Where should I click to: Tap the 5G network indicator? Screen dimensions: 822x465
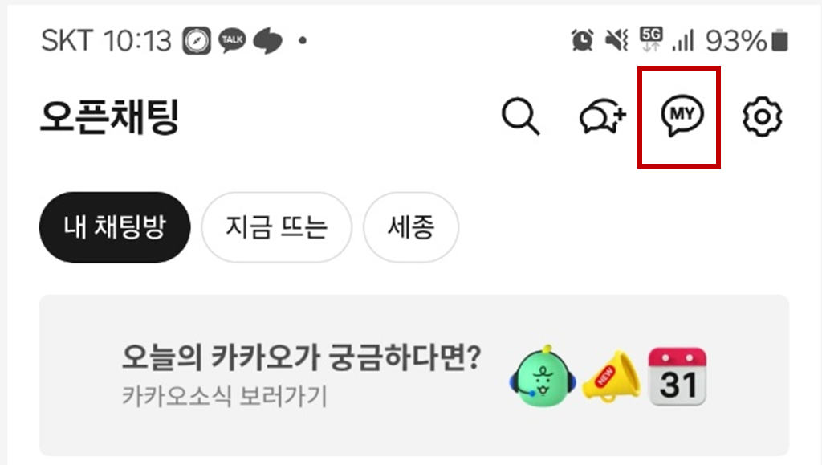(x=651, y=39)
